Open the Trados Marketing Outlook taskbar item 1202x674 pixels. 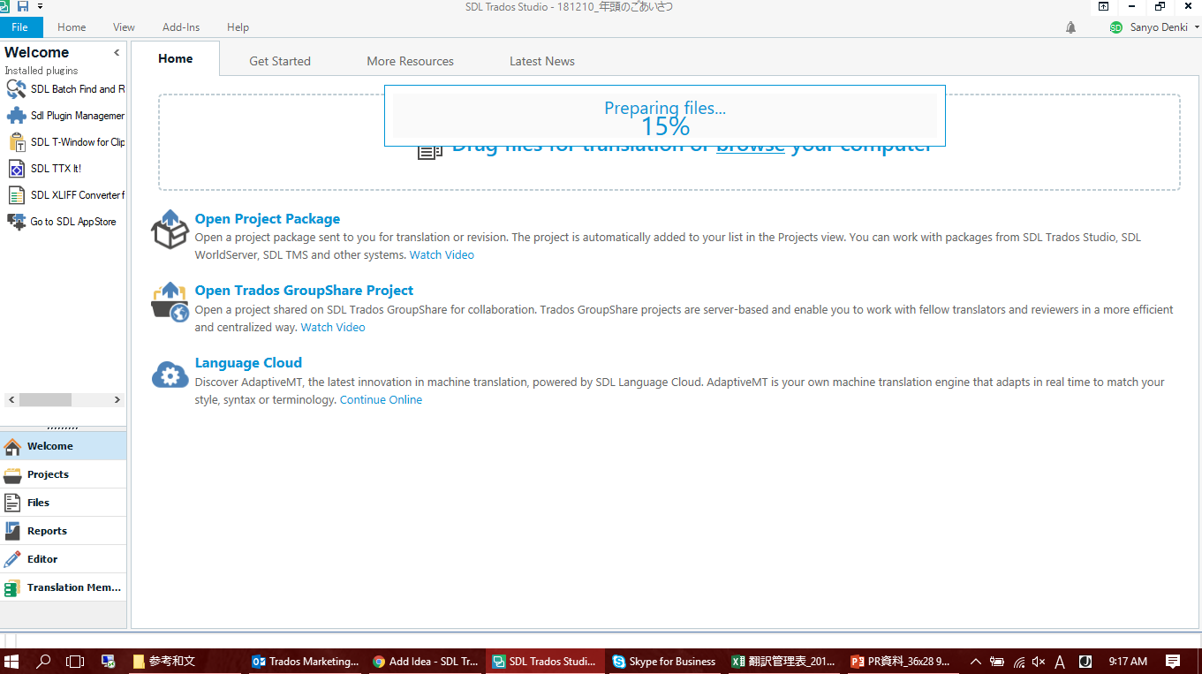click(x=306, y=661)
